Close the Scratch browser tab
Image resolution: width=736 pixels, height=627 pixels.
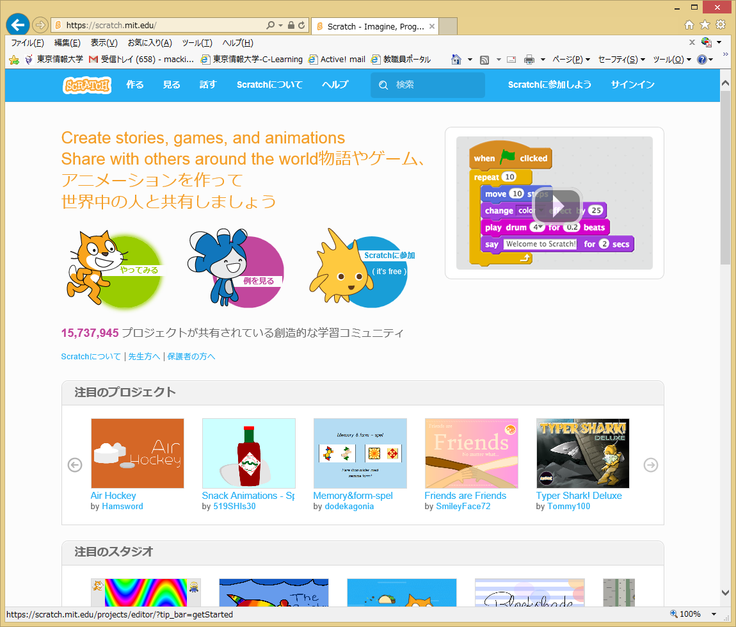tap(432, 26)
